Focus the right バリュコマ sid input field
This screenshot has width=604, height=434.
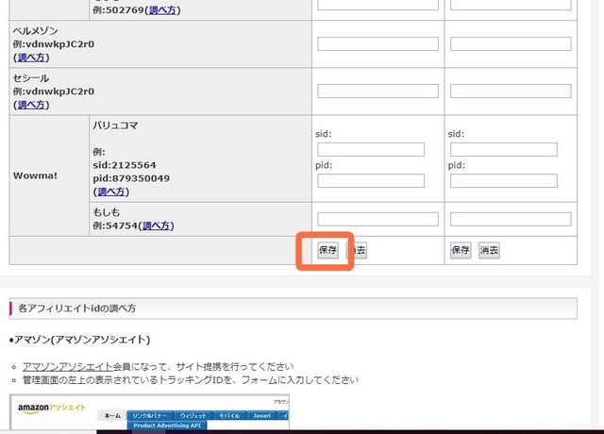[x=504, y=149]
